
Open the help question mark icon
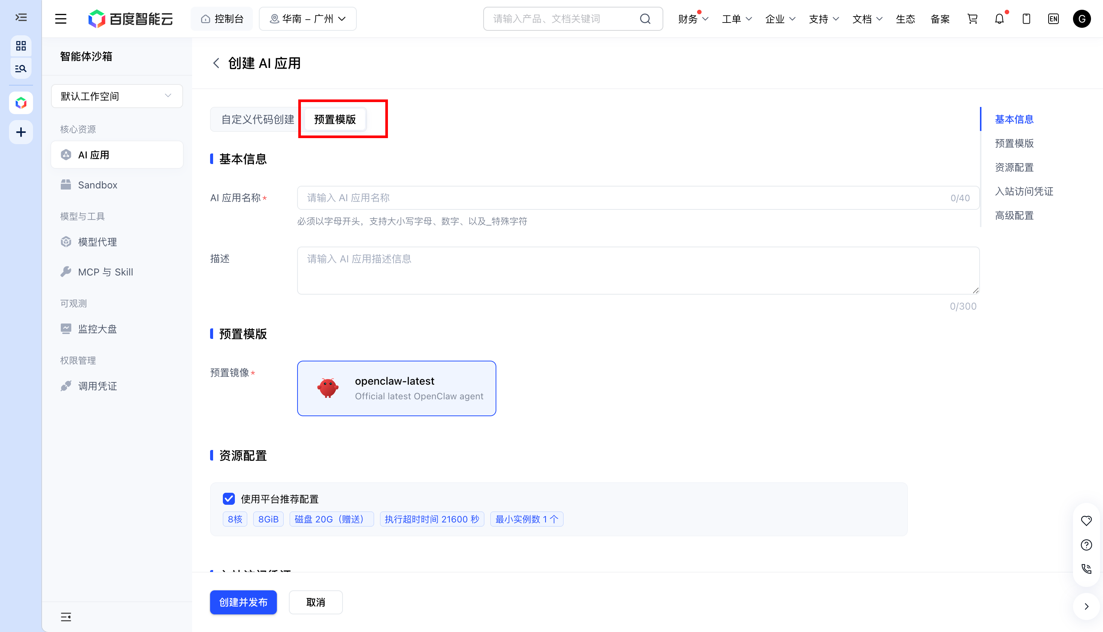tap(1086, 545)
